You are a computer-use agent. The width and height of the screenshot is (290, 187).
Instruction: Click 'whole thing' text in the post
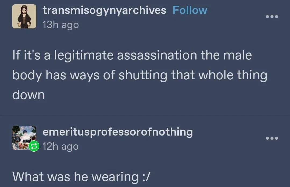(x=233, y=76)
